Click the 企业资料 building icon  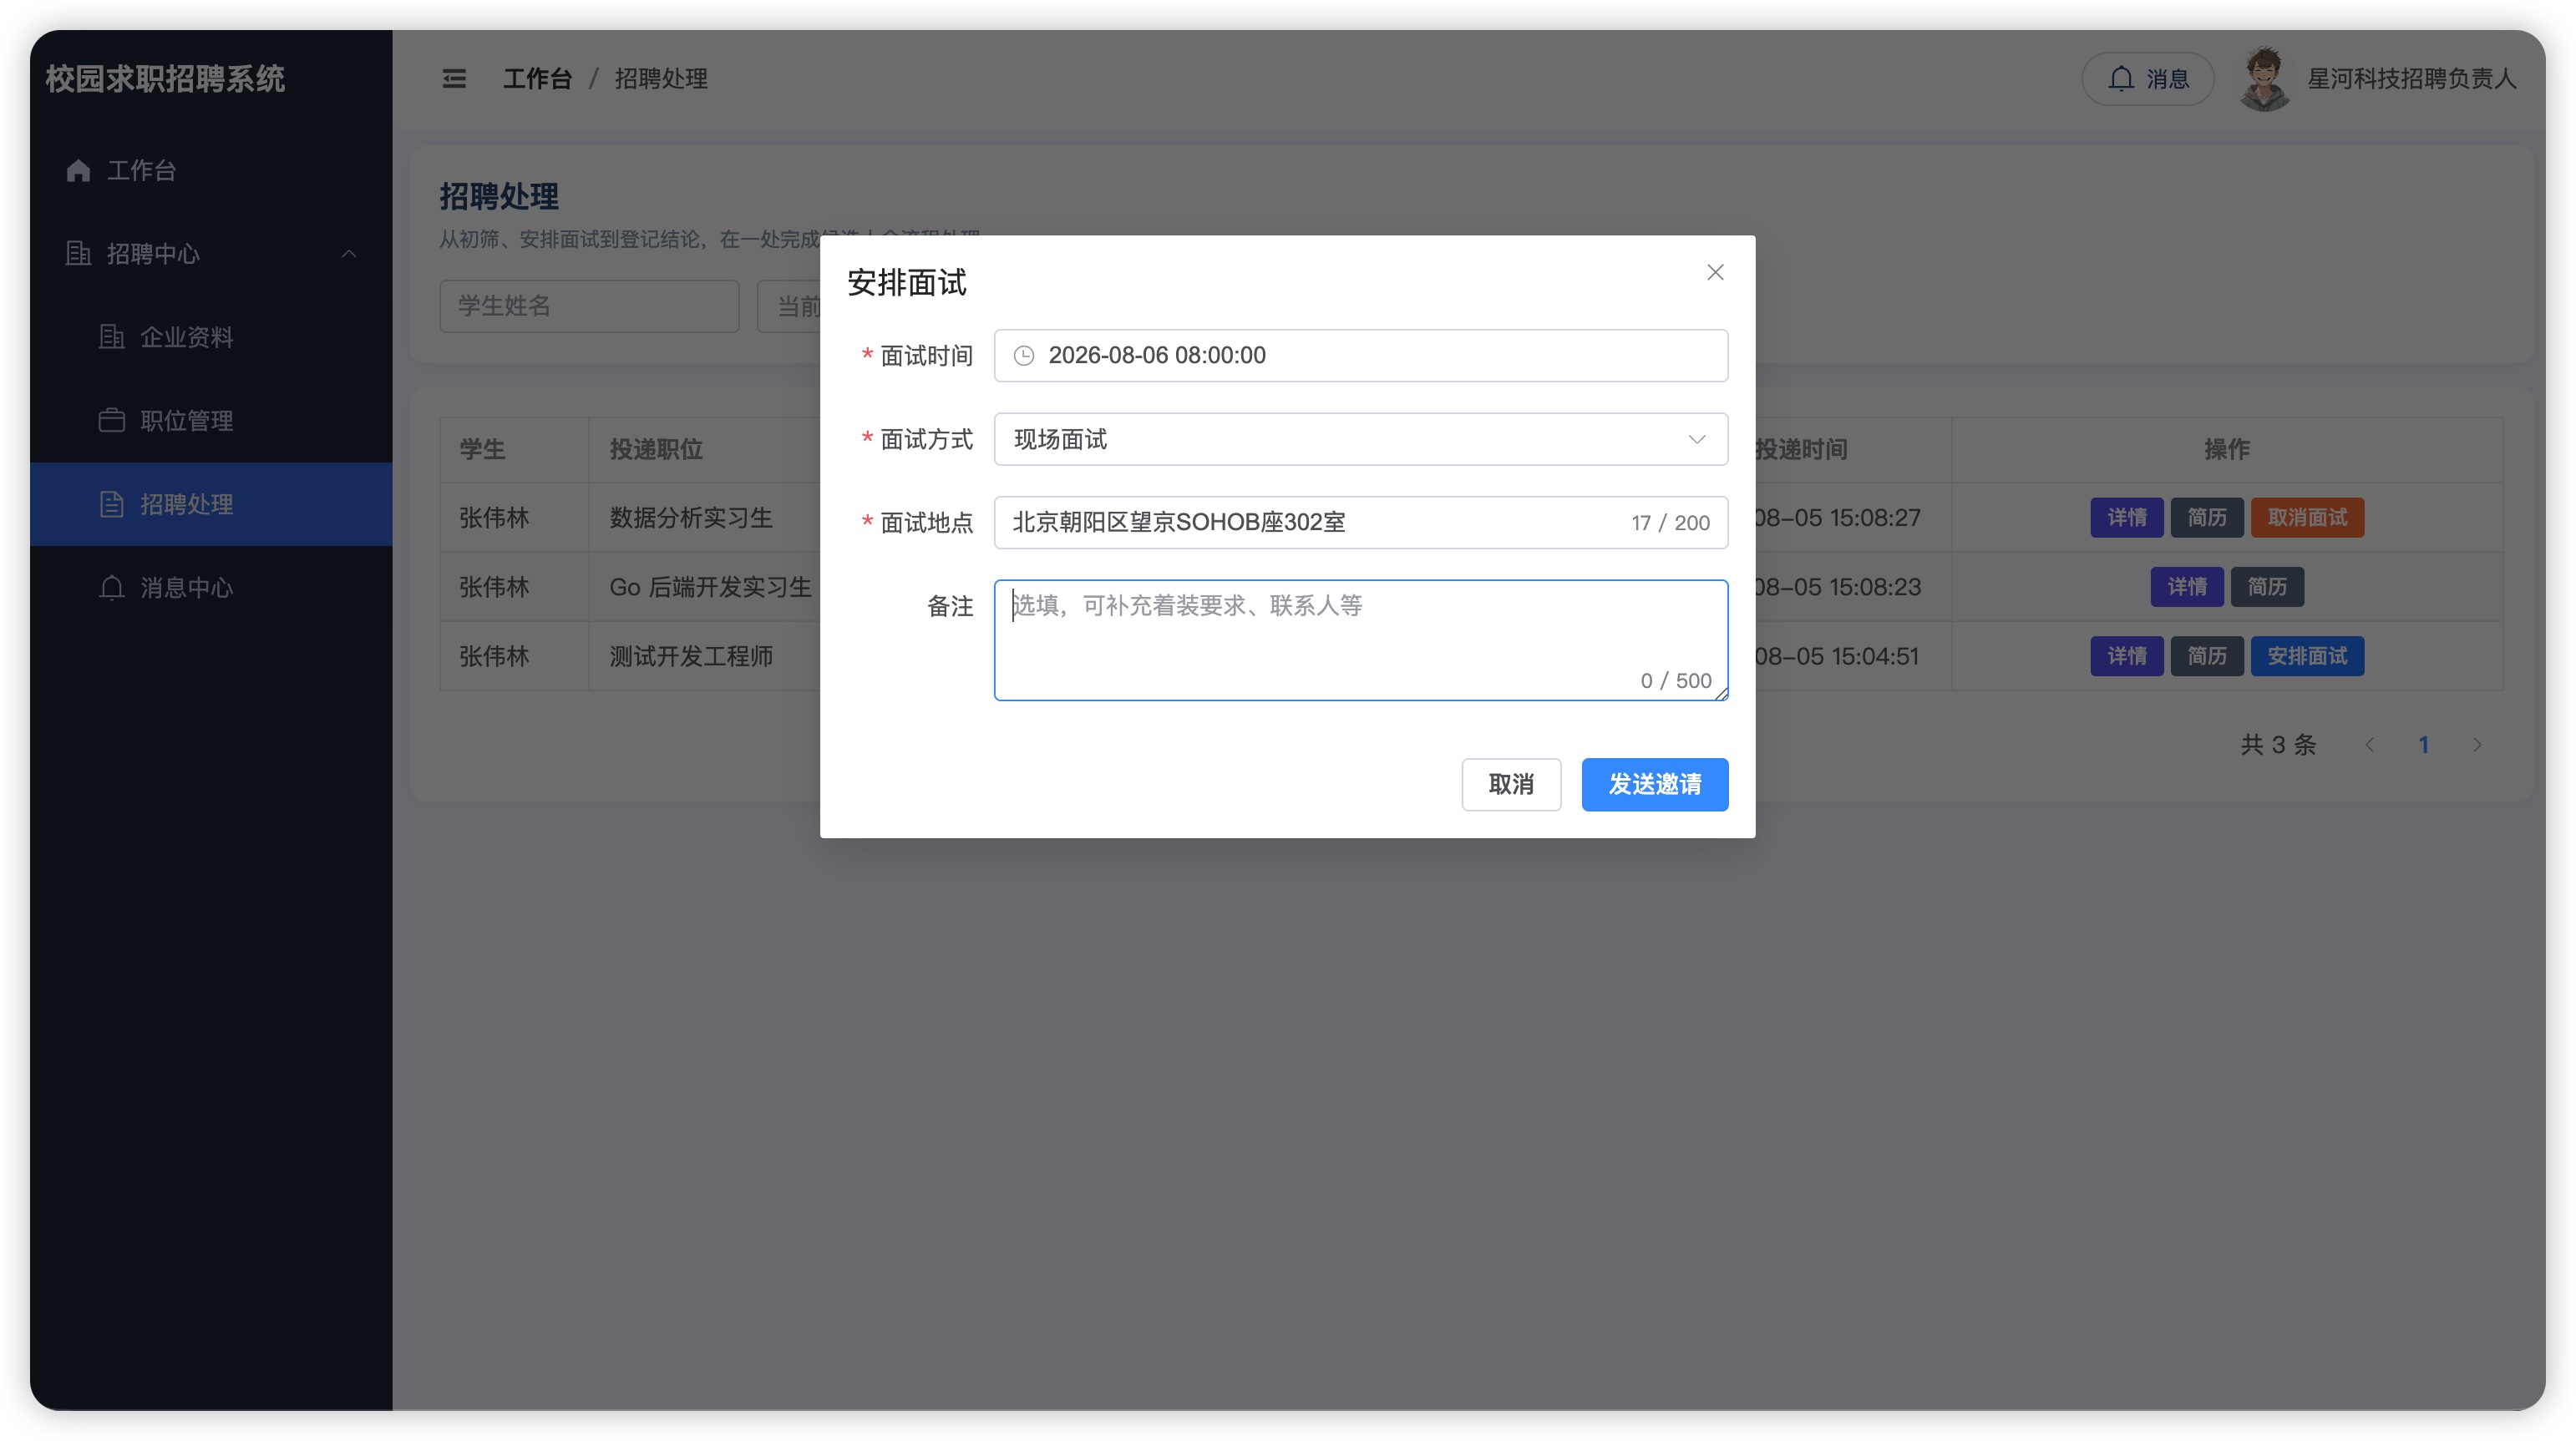(x=112, y=338)
